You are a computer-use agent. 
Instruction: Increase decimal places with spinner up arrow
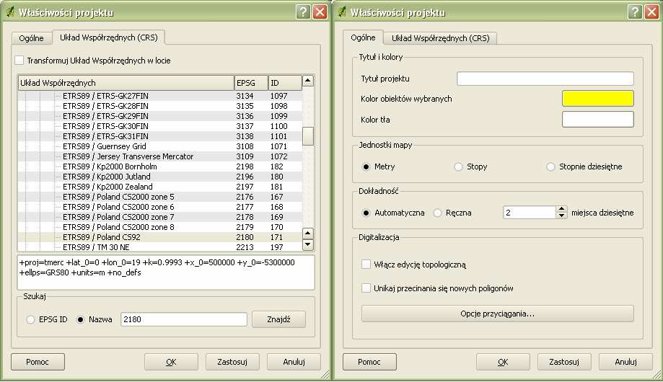point(561,209)
